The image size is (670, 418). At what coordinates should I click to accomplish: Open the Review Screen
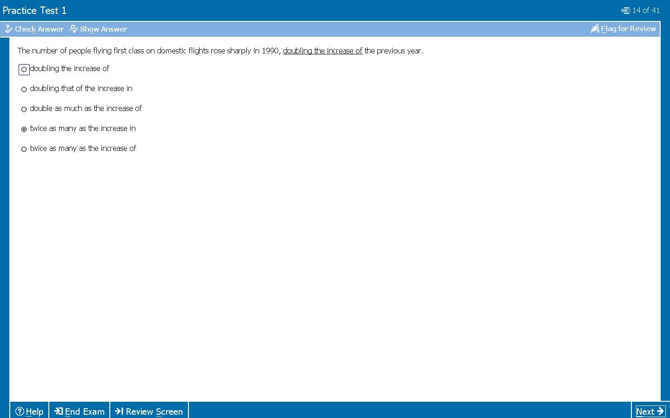[154, 411]
